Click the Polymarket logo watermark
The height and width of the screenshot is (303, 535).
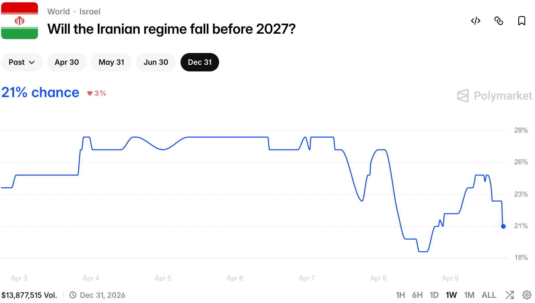[x=494, y=96]
